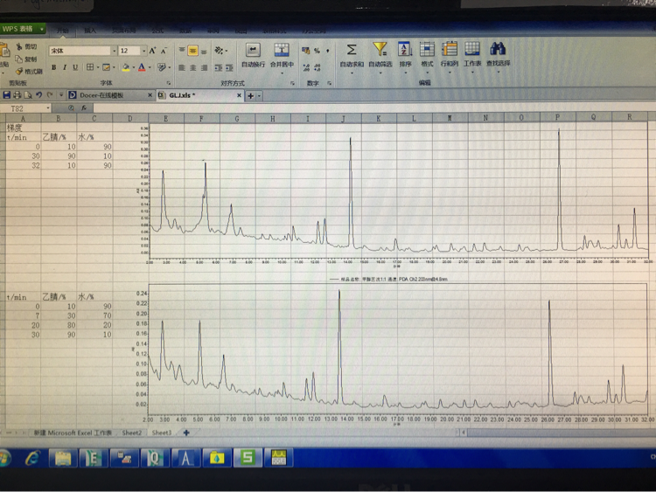Click the Cut (剪切) scissors icon

click(x=19, y=46)
